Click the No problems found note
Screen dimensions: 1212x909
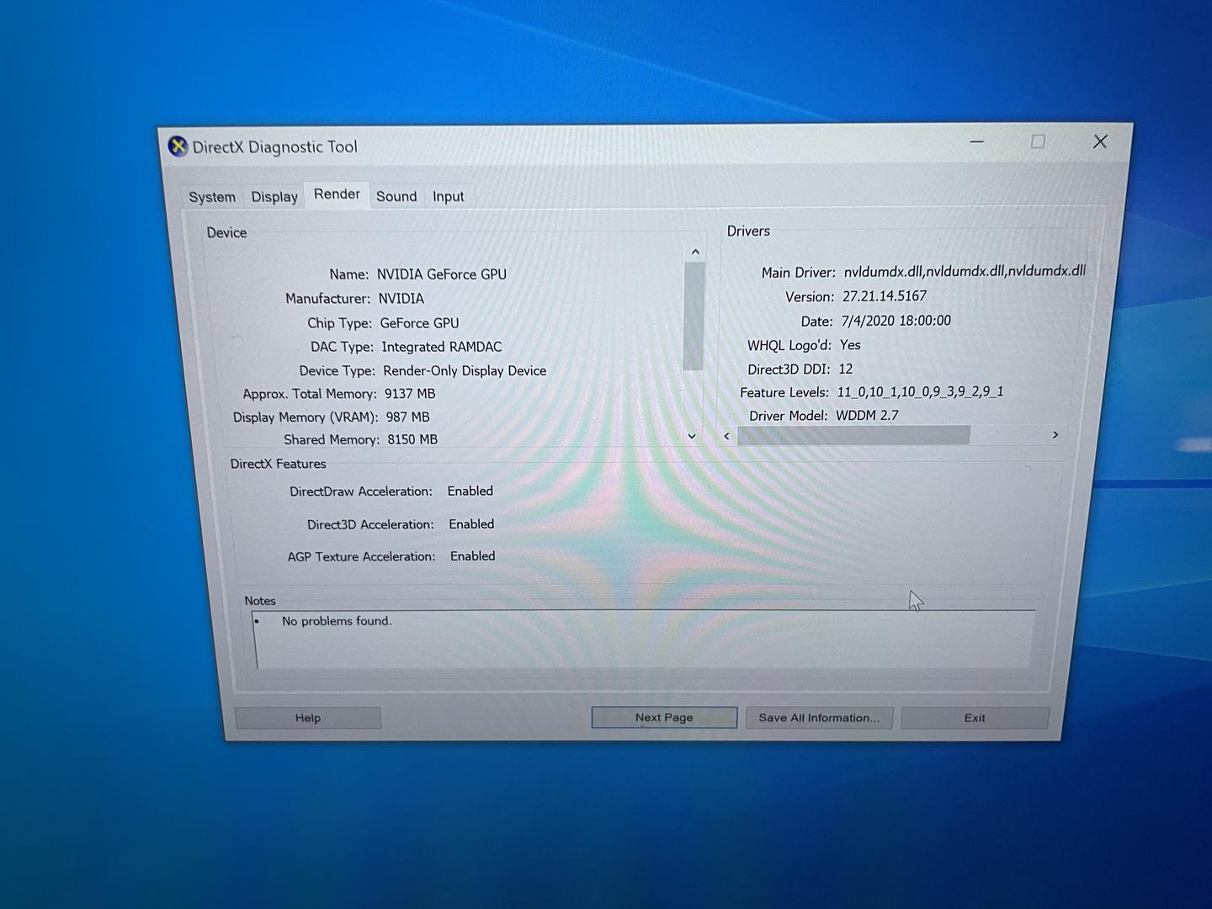337,621
